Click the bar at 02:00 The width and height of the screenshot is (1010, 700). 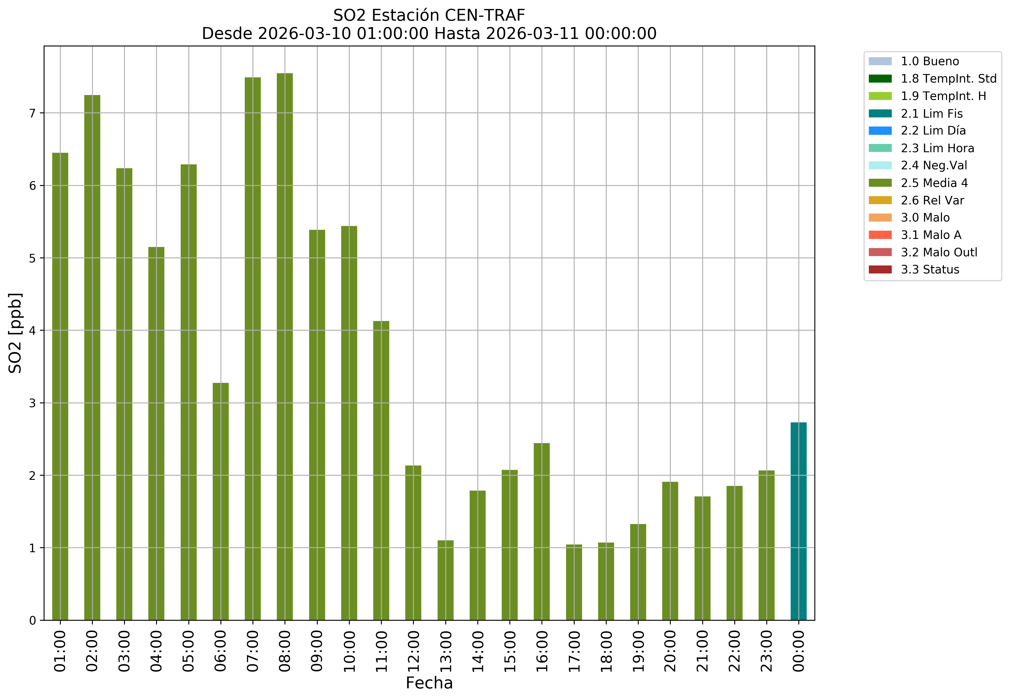pos(92,357)
